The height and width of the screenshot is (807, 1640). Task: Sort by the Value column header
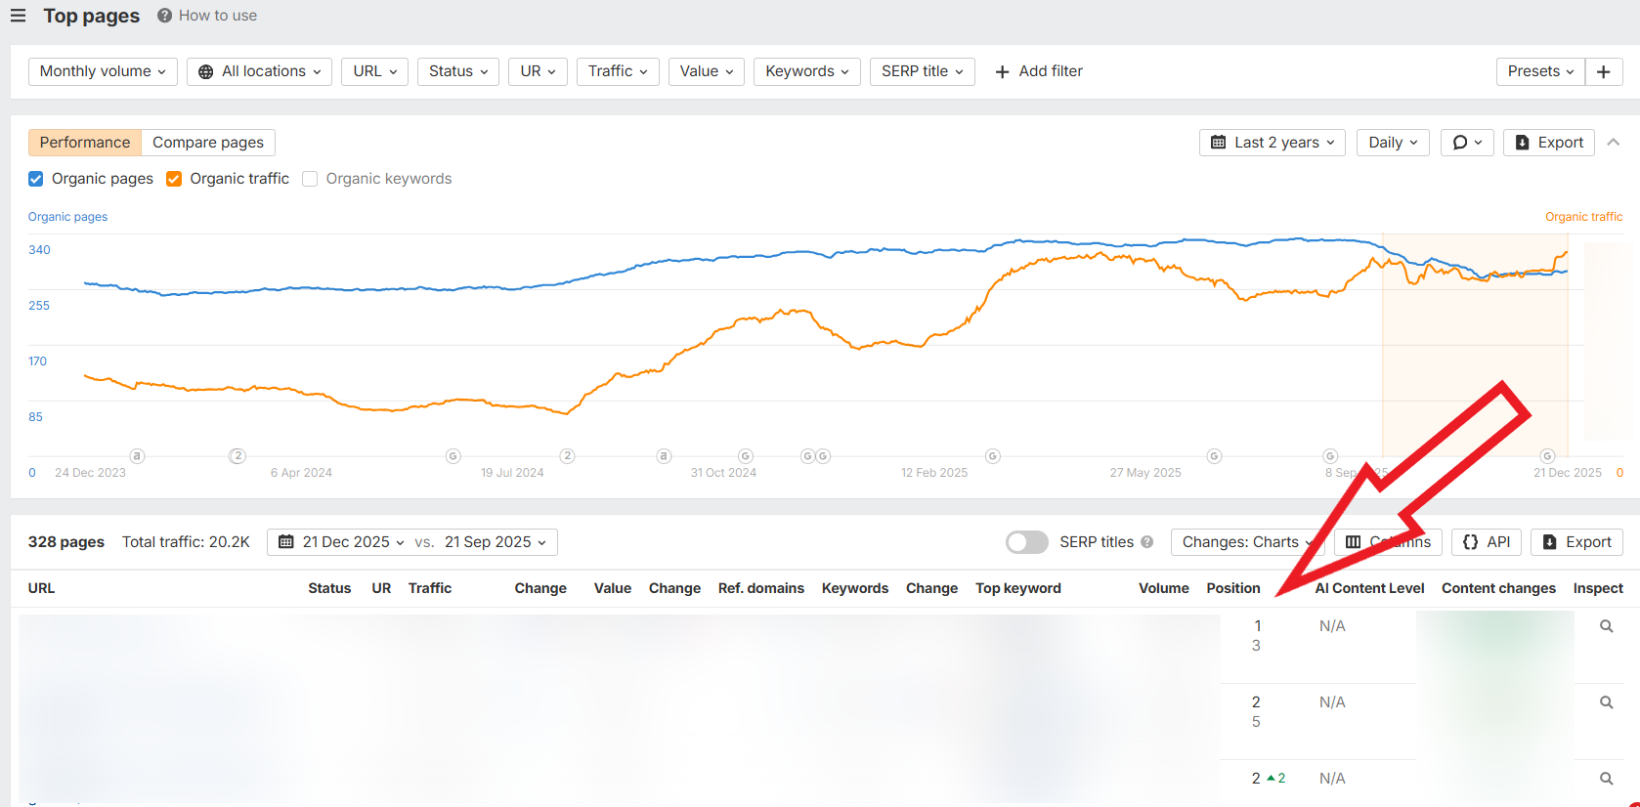click(613, 588)
